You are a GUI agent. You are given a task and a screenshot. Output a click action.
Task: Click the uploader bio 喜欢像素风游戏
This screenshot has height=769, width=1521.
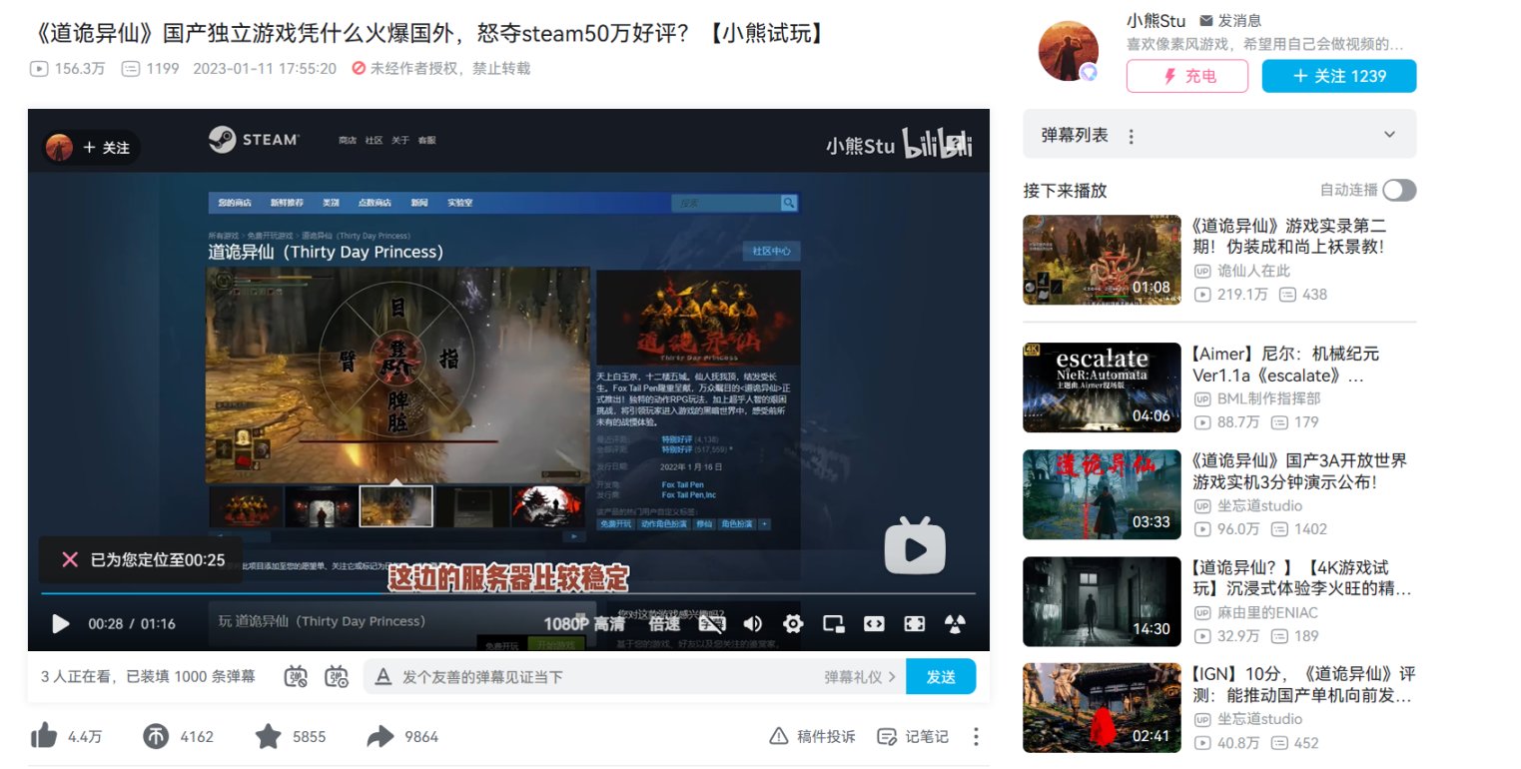[1265, 44]
